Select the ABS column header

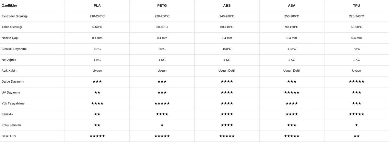click(x=227, y=6)
